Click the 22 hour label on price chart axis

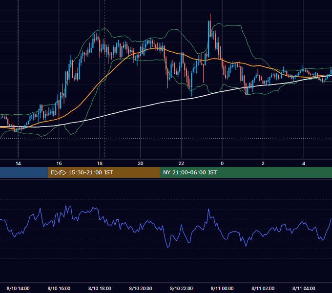point(181,164)
